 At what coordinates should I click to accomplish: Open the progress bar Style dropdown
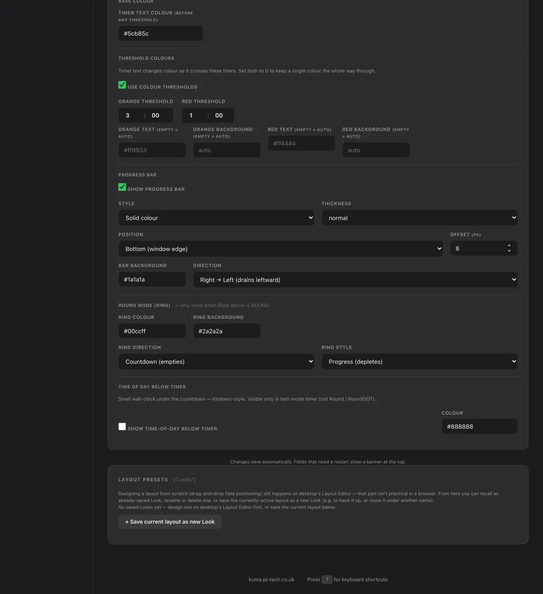coord(216,218)
